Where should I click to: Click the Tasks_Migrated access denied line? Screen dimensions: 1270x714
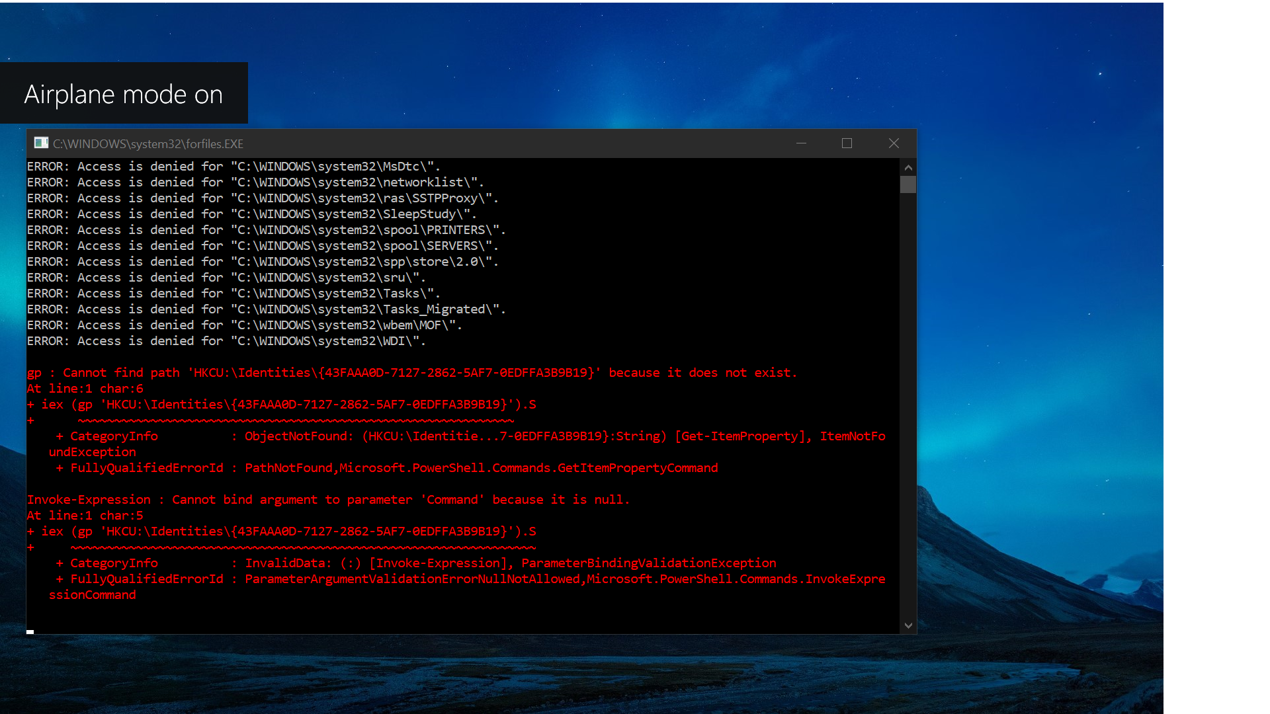click(266, 309)
